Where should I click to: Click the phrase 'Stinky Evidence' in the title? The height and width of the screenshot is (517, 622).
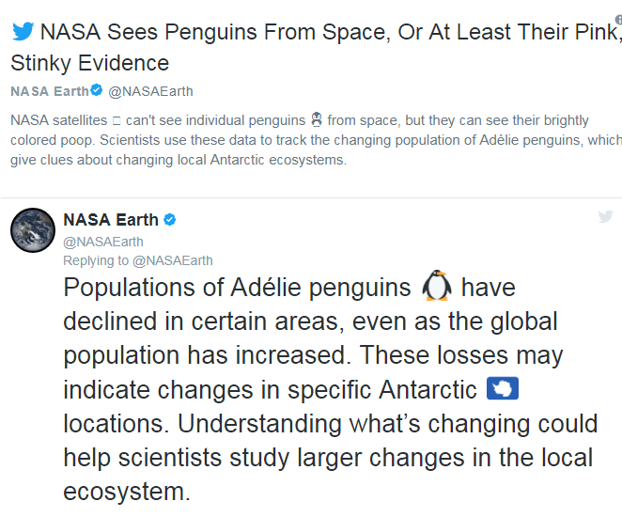click(x=90, y=64)
